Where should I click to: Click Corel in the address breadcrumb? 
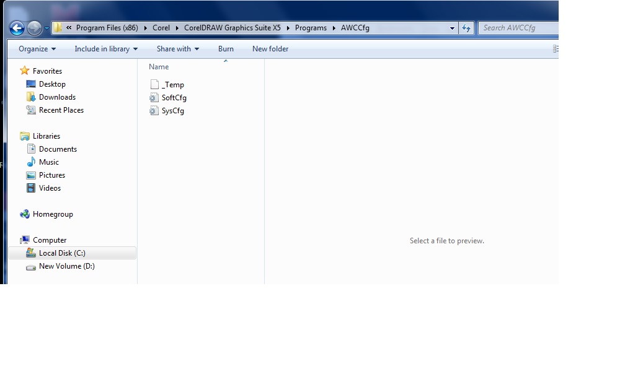point(161,28)
